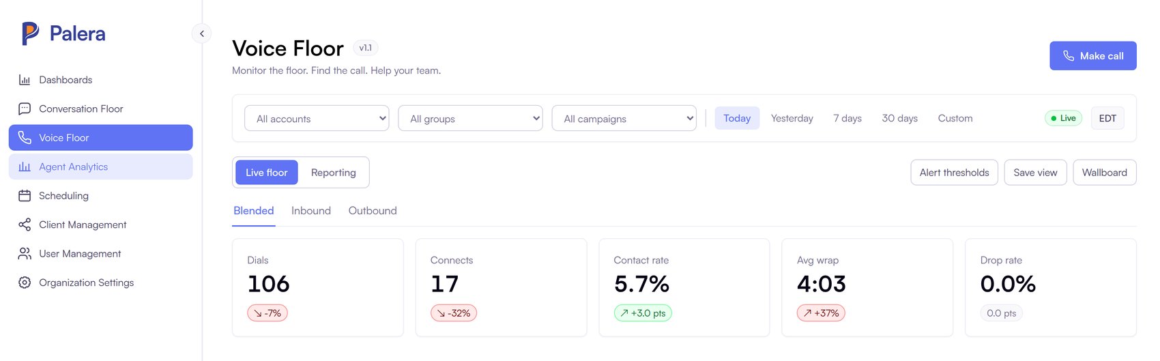Click the phone icon in Make call button
Viewport: 1160px width, 361px height.
[x=1069, y=56]
